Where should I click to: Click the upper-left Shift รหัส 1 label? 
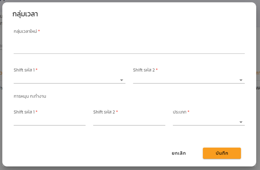click(24, 70)
